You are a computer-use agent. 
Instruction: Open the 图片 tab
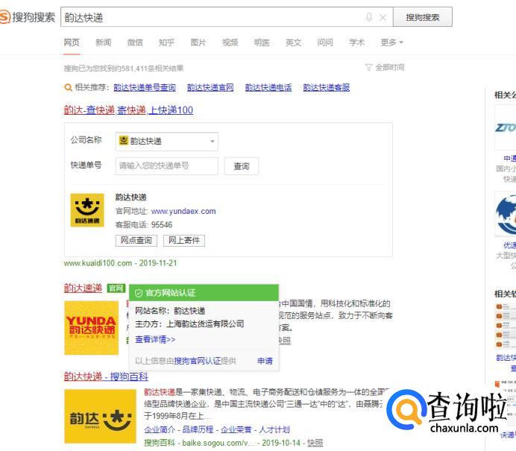pyautogui.click(x=198, y=42)
